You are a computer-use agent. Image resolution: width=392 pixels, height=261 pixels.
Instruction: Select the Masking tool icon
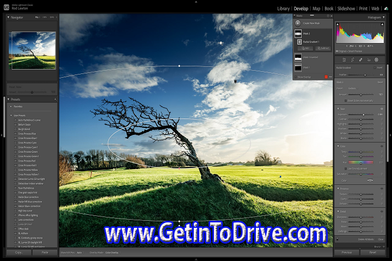coord(377,60)
